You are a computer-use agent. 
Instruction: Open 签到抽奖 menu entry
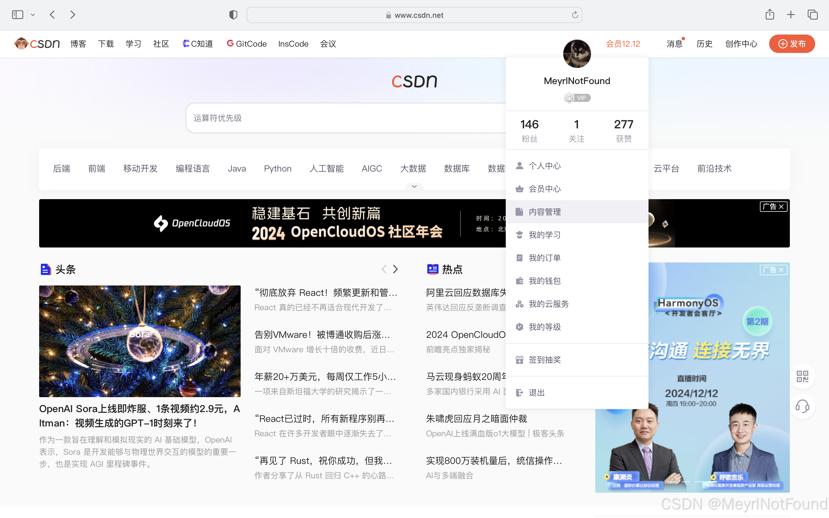point(577,360)
